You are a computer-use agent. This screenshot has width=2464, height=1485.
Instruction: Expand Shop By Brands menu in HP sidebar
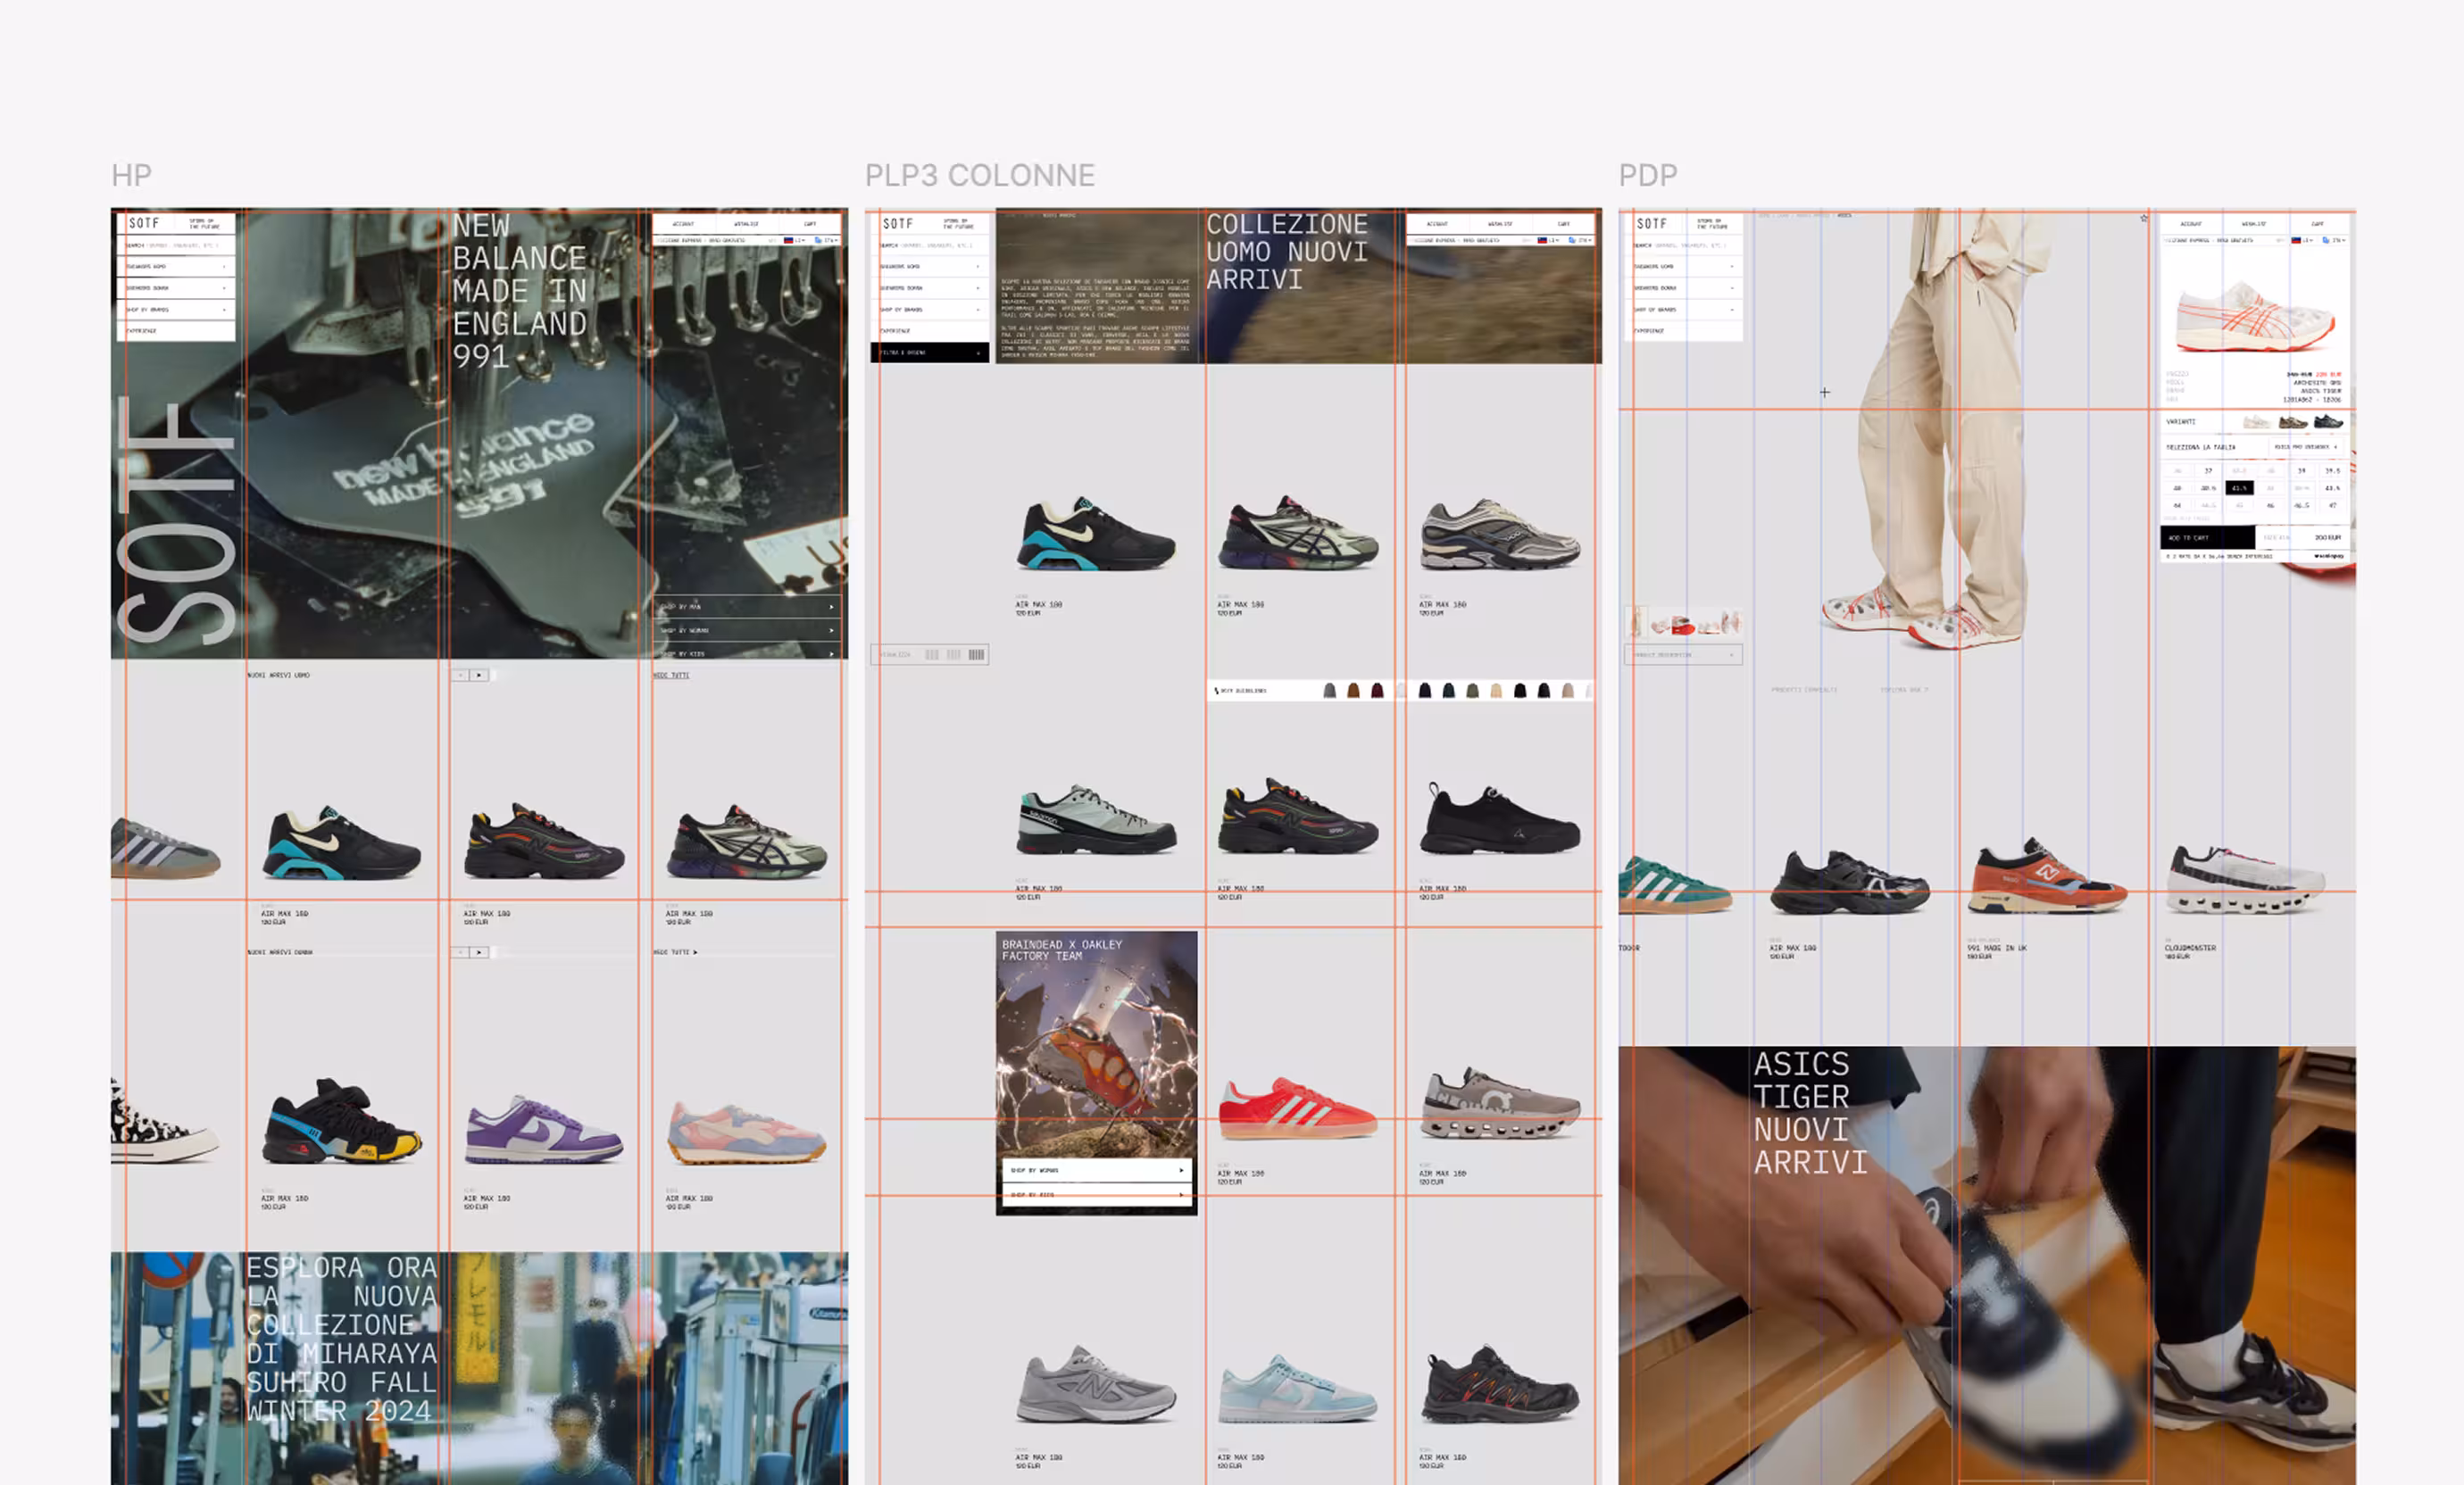(176, 310)
